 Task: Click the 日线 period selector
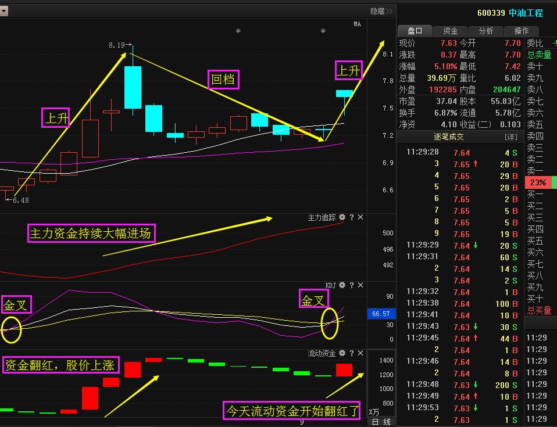[381, 421]
